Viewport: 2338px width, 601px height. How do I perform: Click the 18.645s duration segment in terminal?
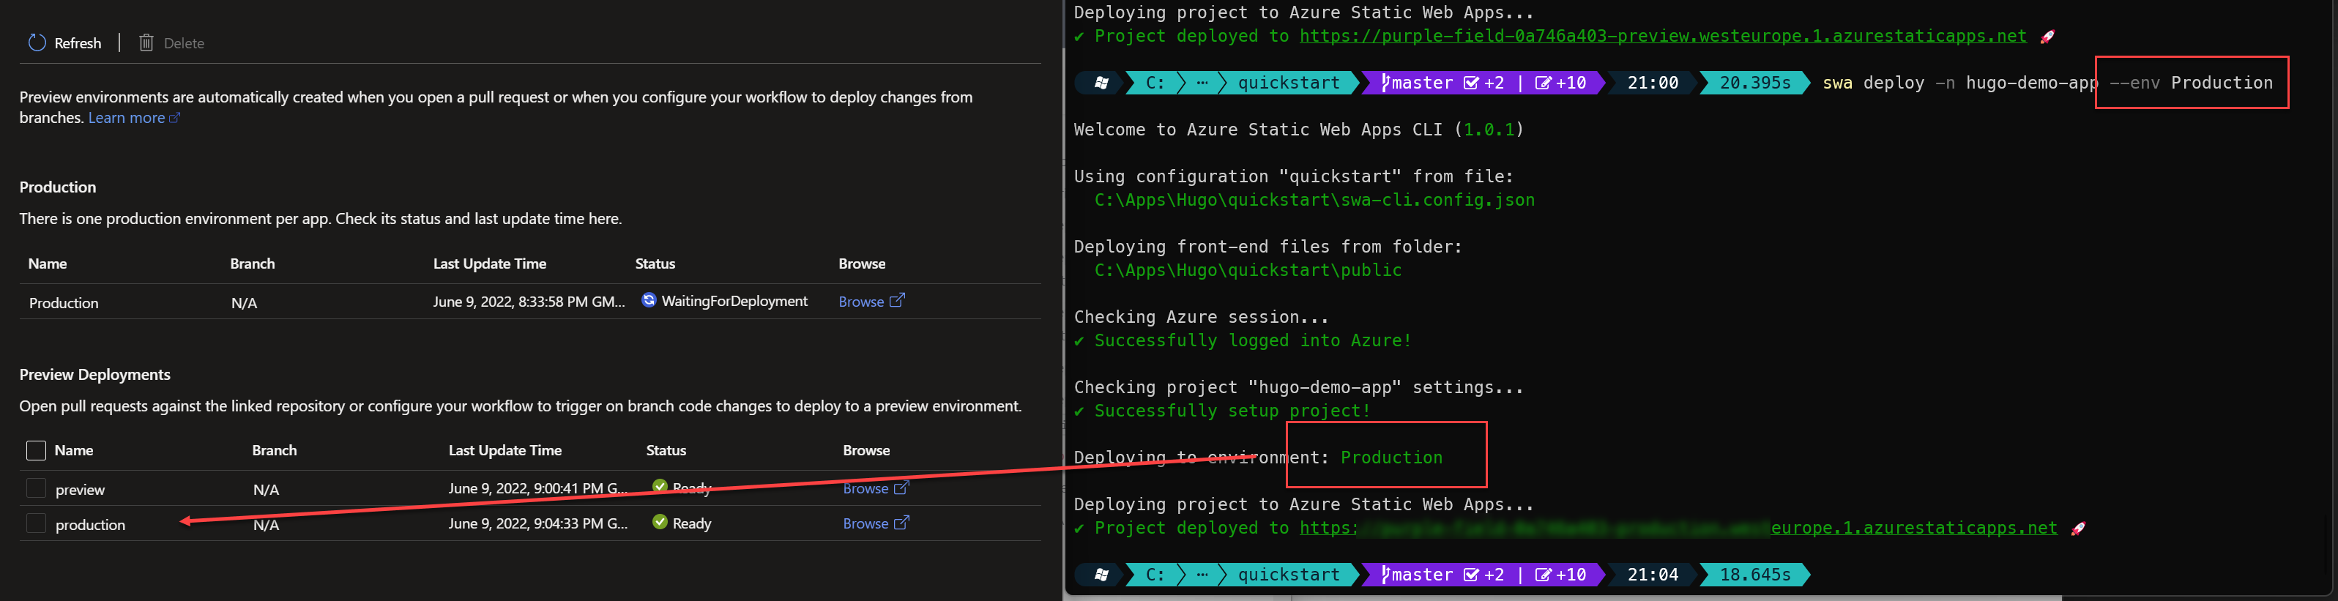[x=1754, y=575]
